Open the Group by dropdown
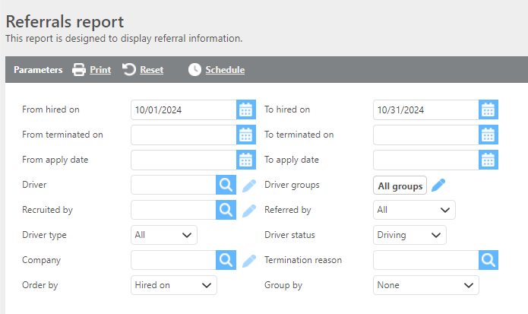The height and width of the screenshot is (314, 528). click(x=425, y=285)
